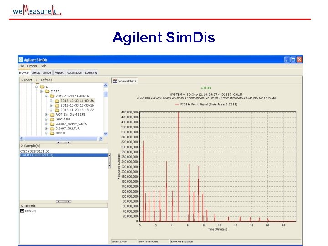Switch to the Report tab
This screenshot has height=246, width=328.
[x=59, y=72]
